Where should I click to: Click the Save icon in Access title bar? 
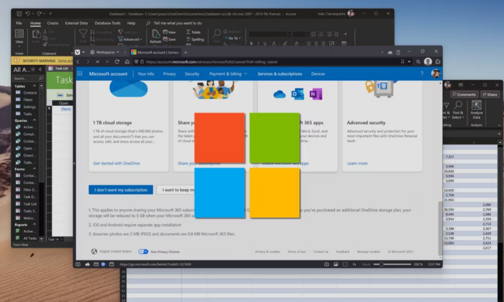[x=19, y=14]
